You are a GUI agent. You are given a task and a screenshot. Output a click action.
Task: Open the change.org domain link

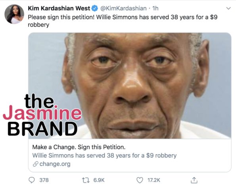pos(55,164)
